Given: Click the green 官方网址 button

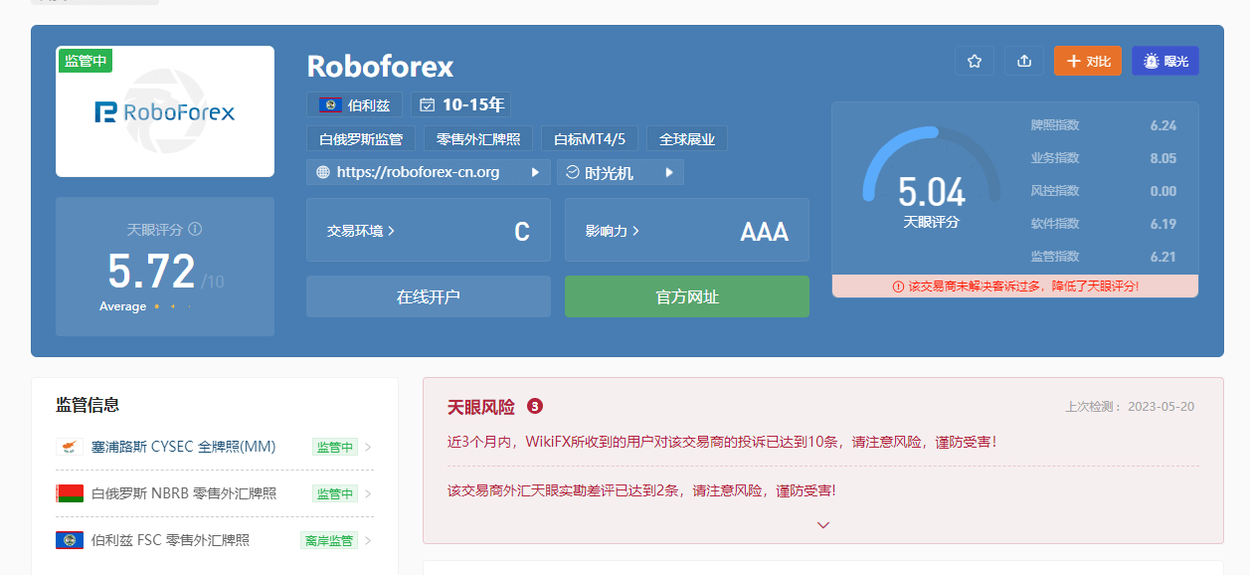Looking at the screenshot, I should coord(687,296).
